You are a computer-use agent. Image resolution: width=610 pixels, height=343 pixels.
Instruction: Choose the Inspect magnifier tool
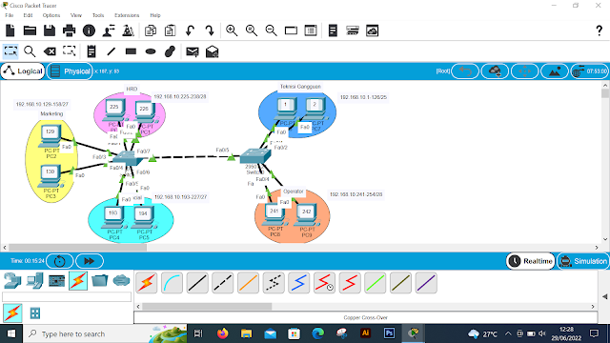30,50
